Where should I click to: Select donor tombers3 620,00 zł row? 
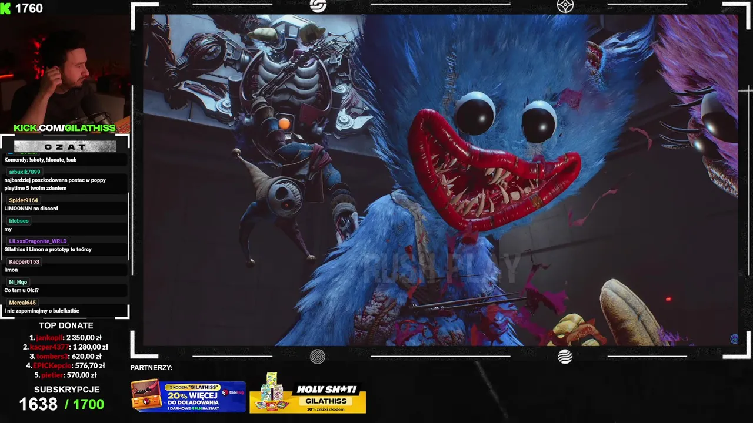(x=66, y=356)
